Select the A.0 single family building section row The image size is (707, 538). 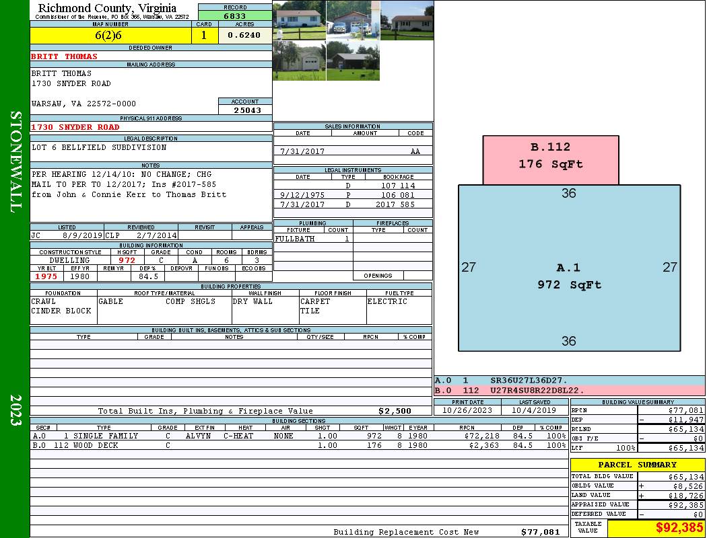(x=300, y=436)
